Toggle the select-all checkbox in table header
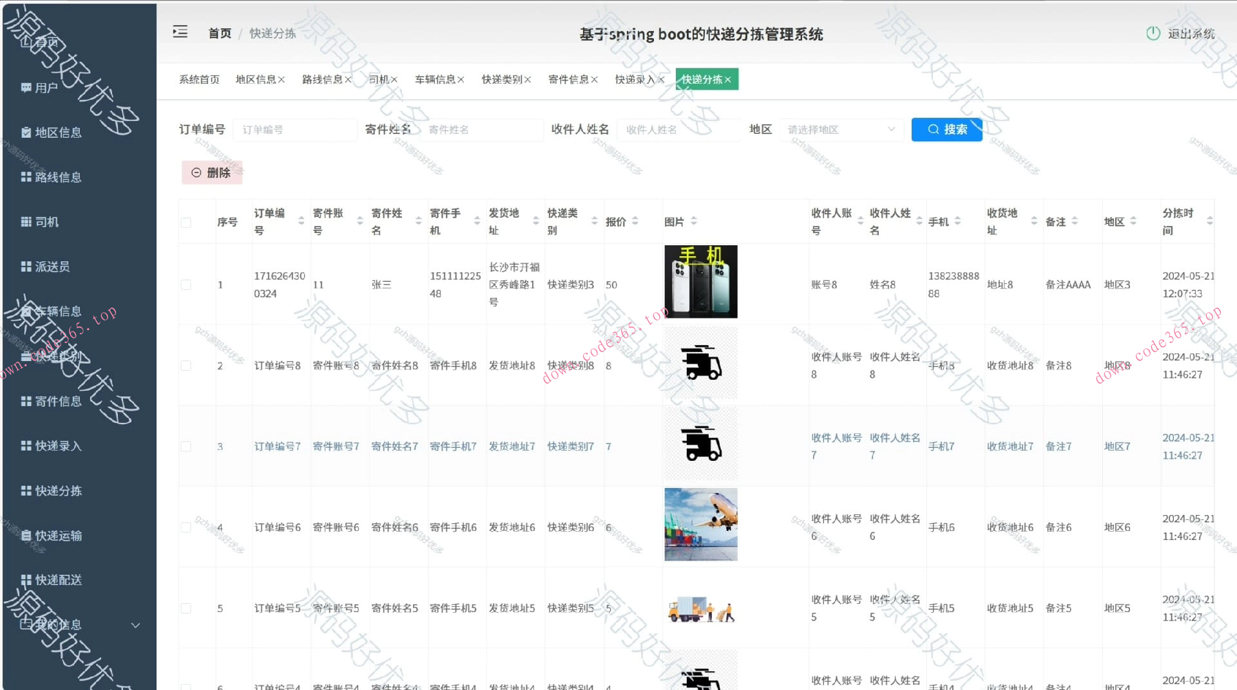Screen dimensions: 1237x690 tap(187, 221)
